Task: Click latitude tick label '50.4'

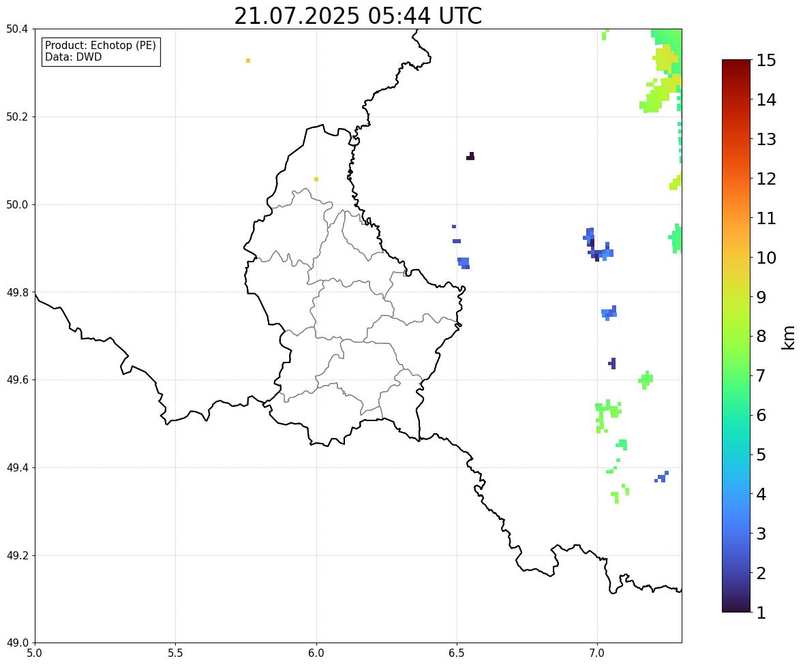Action: pos(16,29)
